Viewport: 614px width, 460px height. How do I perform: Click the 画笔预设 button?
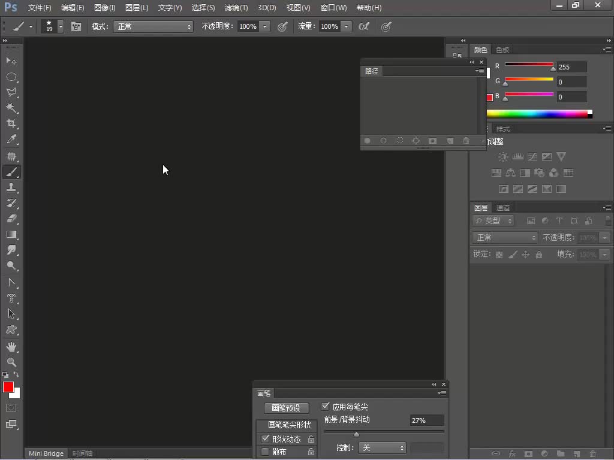286,408
